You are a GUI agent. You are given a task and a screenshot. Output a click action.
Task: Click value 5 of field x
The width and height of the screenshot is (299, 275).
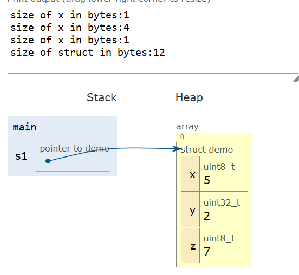(207, 180)
